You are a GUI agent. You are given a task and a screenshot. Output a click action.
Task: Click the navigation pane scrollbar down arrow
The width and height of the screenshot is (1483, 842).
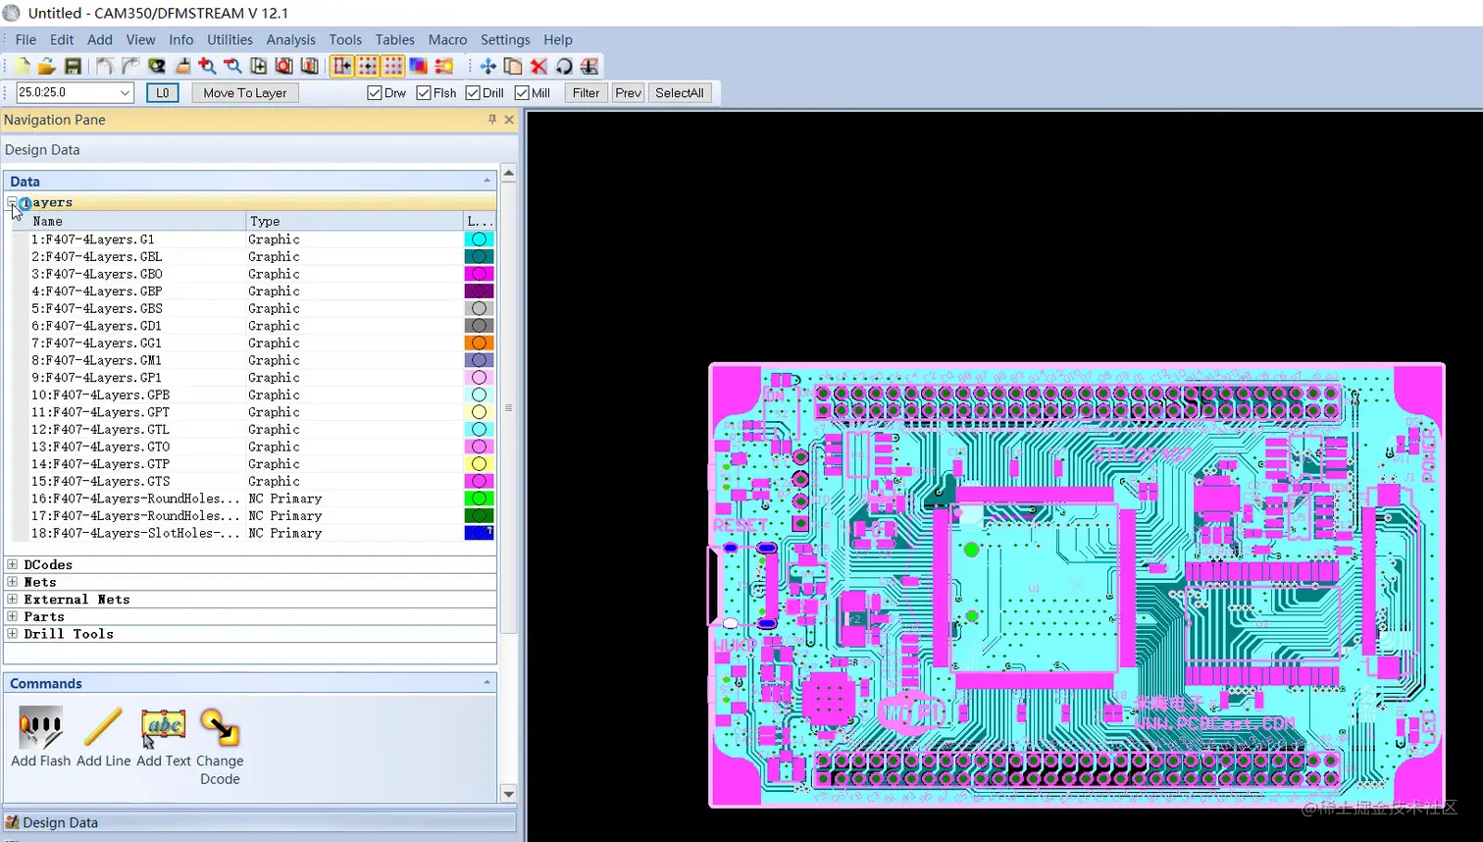pos(508,793)
